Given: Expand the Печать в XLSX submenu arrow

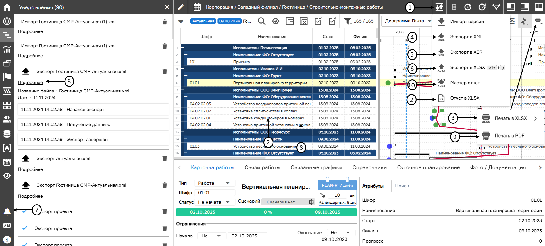Looking at the screenshot, I should tap(536, 119).
